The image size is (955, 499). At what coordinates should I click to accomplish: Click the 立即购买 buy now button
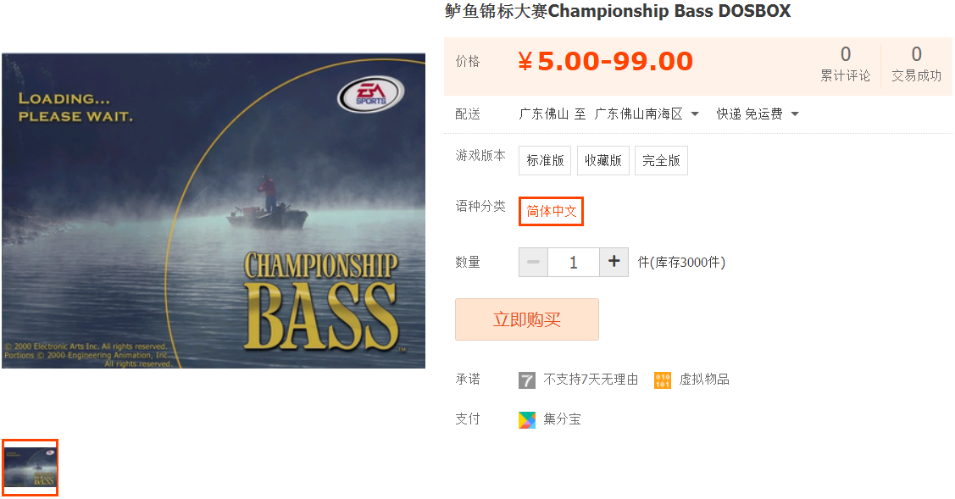(527, 319)
